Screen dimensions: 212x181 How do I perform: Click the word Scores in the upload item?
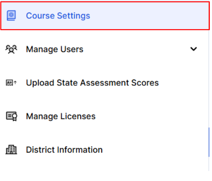(145, 83)
